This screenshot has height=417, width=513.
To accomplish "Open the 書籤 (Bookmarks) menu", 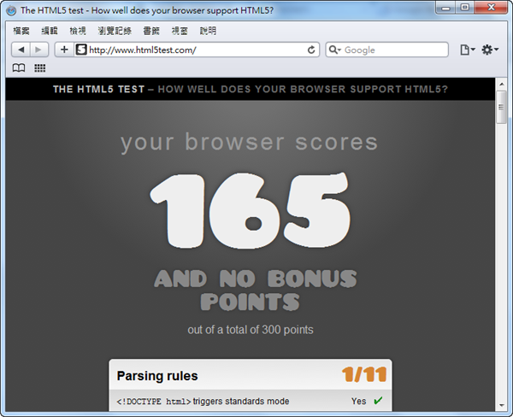I will click(151, 31).
